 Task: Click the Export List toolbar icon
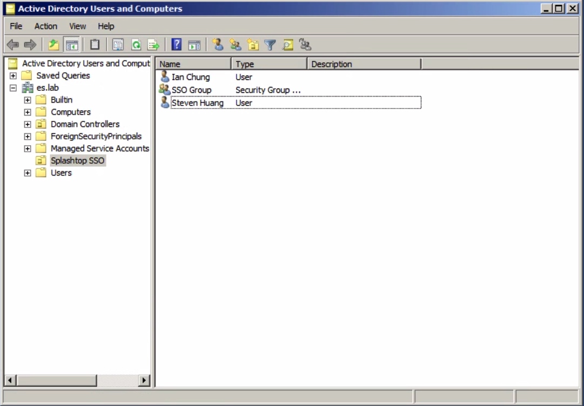click(153, 45)
